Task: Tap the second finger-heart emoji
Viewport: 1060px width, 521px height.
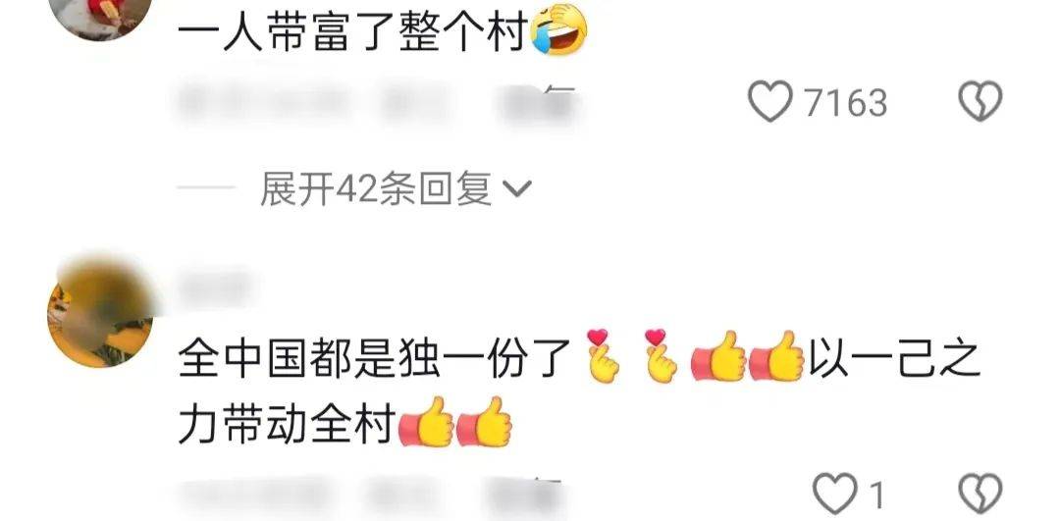Action: point(662,356)
